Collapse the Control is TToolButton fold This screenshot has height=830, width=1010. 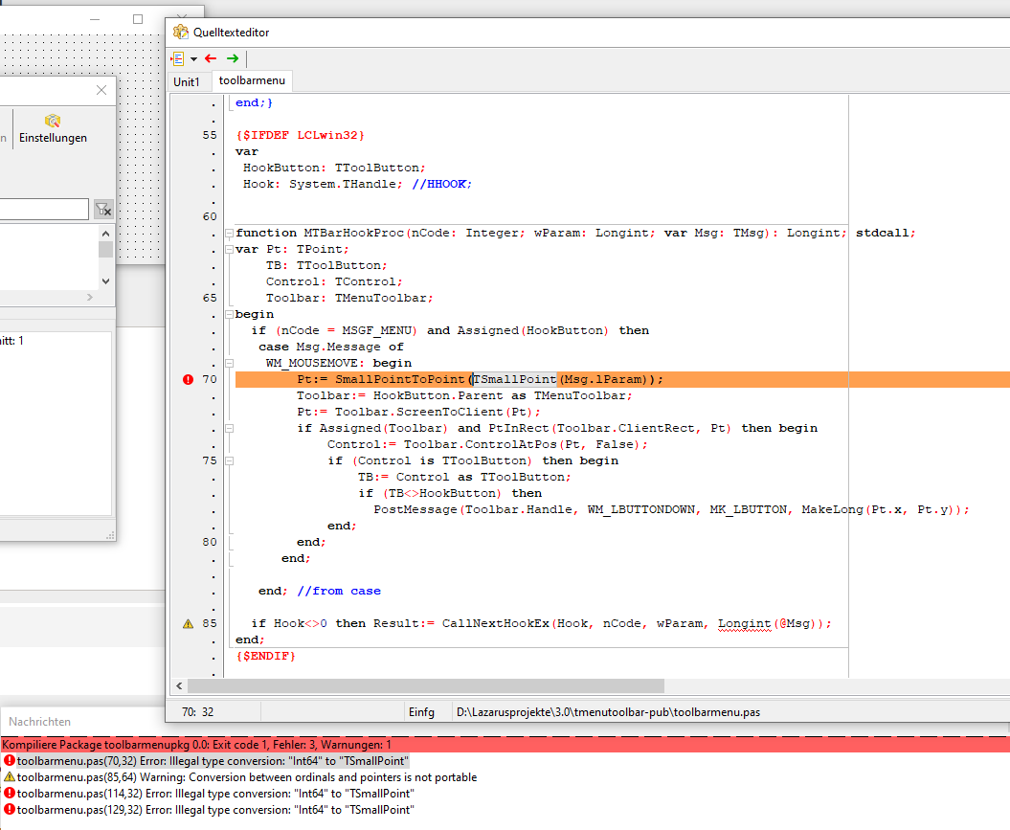(x=230, y=461)
